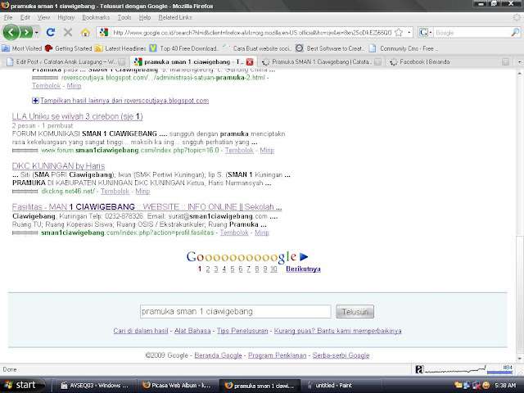524x393 pixels.
Task: Open the Most Visited bookmark folder
Action: 22,48
